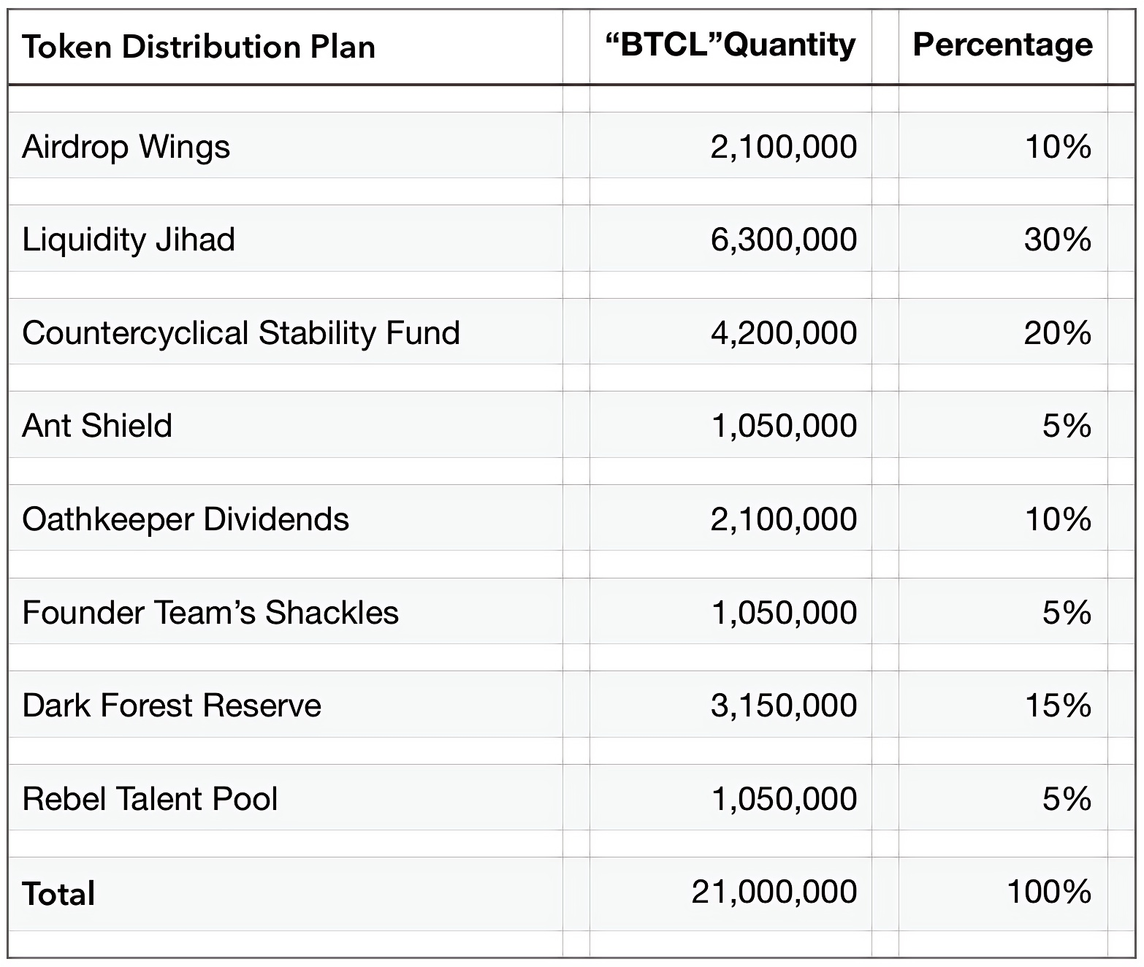Select the Oathkeeper Dividends cell

click(186, 519)
